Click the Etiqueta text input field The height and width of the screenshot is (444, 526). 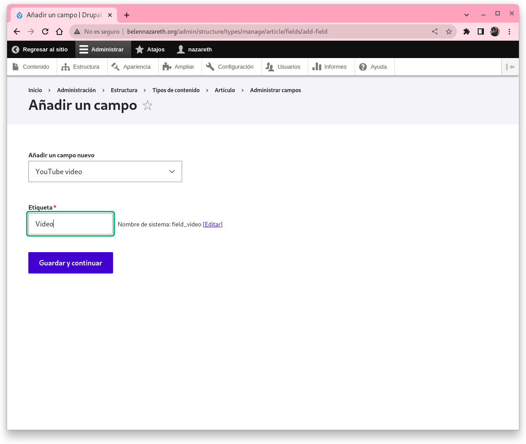click(70, 224)
